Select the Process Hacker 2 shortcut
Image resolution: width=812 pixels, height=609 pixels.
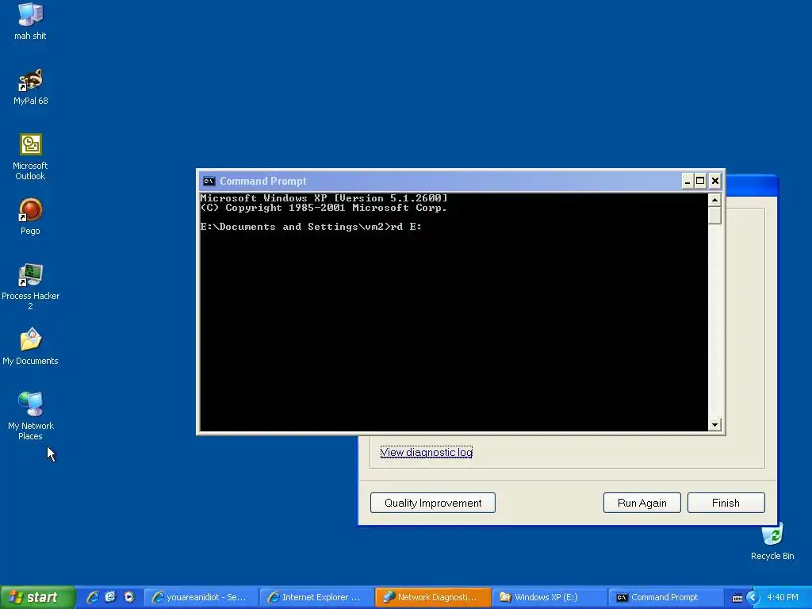click(x=30, y=287)
